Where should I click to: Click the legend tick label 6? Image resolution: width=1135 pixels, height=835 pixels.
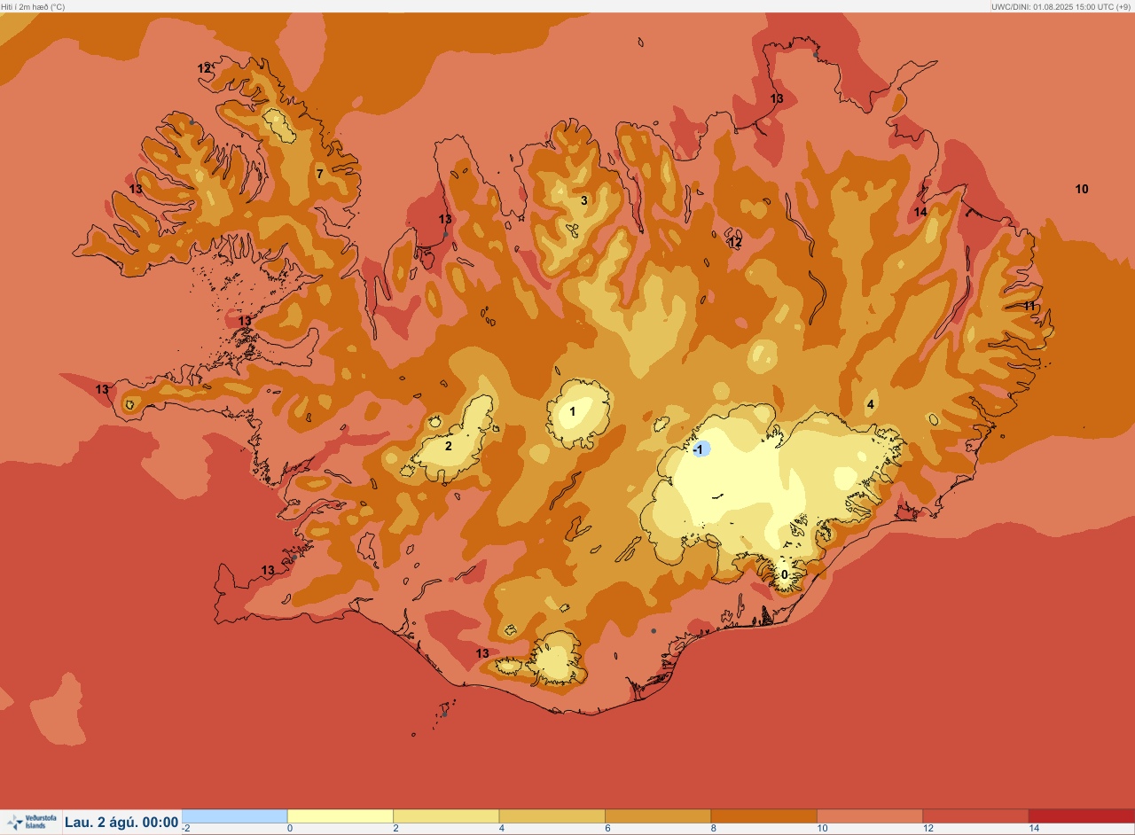tap(607, 829)
